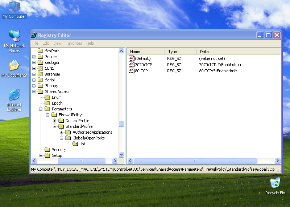Image resolution: width=290 pixels, height=207 pixels.
Task: Collapse the SharedAccess key
Action: [x=34, y=92]
